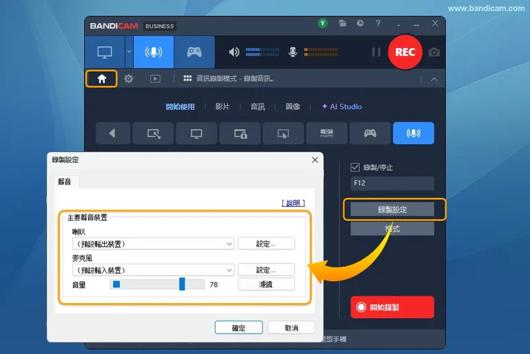
Task: Close the 錄製設定 dialog
Action: pos(315,160)
